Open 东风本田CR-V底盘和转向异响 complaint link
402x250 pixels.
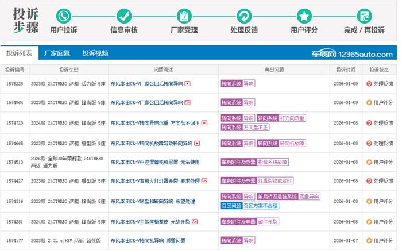tap(152, 201)
